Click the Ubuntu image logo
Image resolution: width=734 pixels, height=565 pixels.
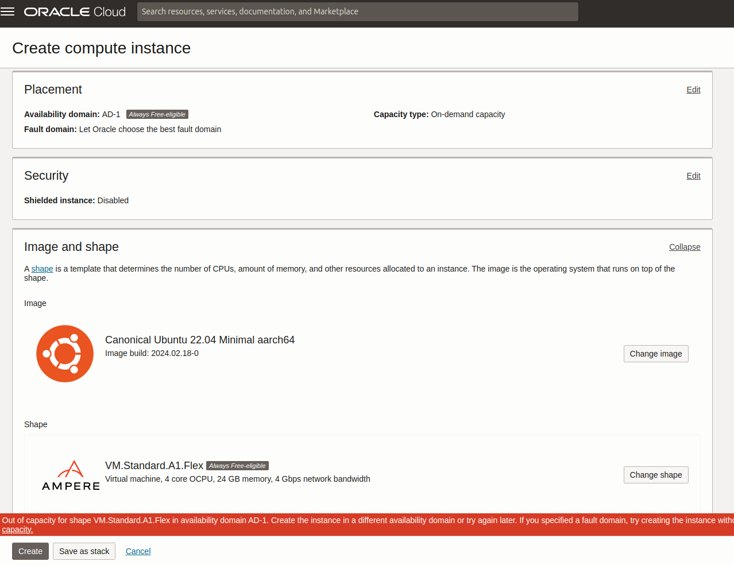coord(64,353)
